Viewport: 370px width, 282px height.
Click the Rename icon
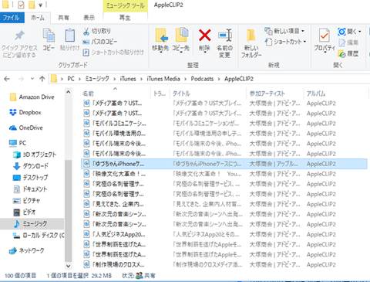[225, 36]
